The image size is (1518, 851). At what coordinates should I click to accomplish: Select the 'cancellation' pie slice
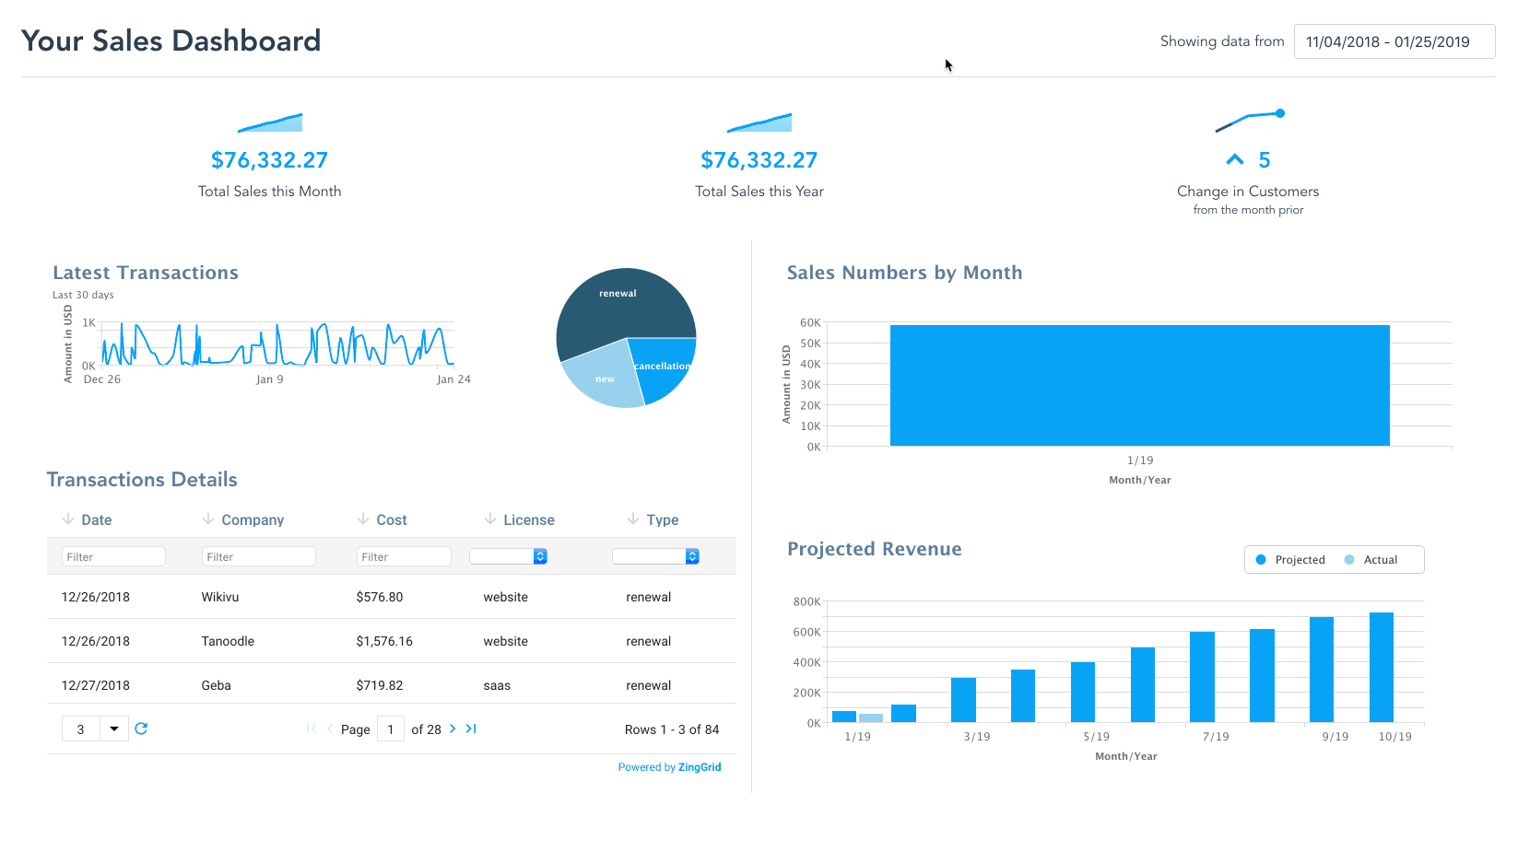pyautogui.click(x=662, y=367)
